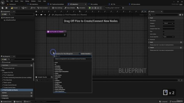Add an output parameter plus icon
The width and height of the screenshot is (184, 103).
(181, 48)
